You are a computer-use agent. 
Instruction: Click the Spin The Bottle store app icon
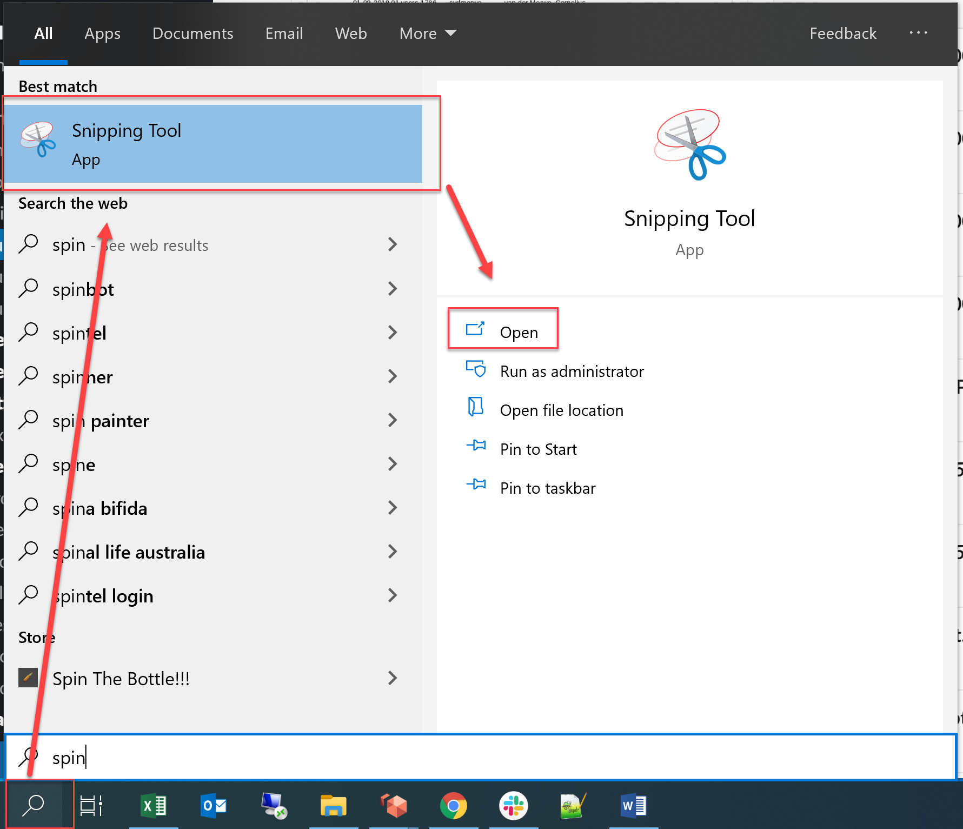(x=28, y=678)
